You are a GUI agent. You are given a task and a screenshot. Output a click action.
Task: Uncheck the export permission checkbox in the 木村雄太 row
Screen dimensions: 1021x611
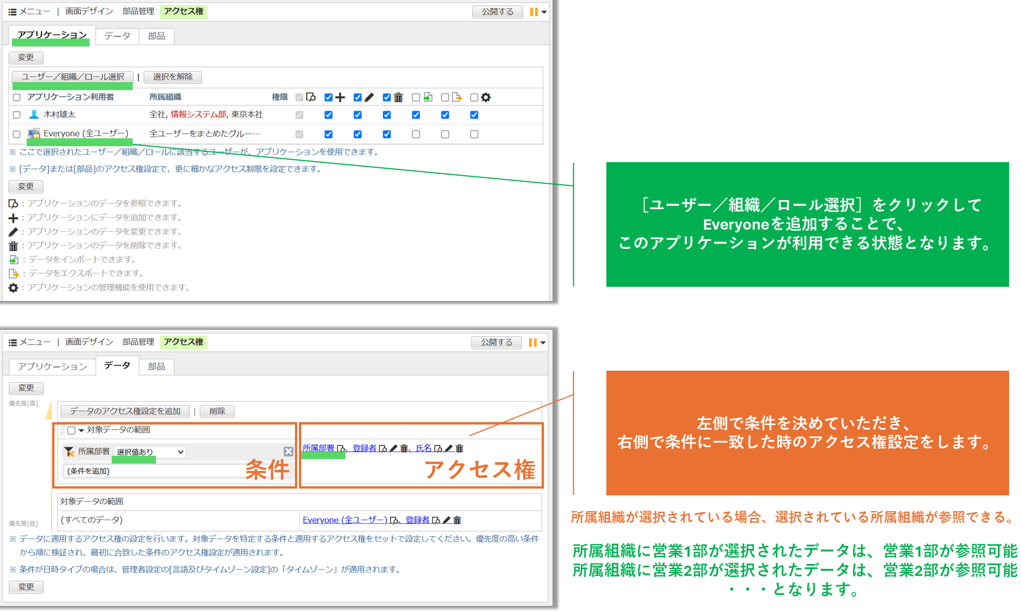pos(445,115)
